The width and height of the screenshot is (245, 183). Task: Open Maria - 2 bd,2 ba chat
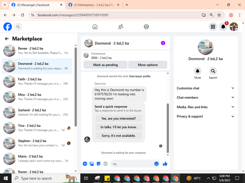(x=37, y=159)
